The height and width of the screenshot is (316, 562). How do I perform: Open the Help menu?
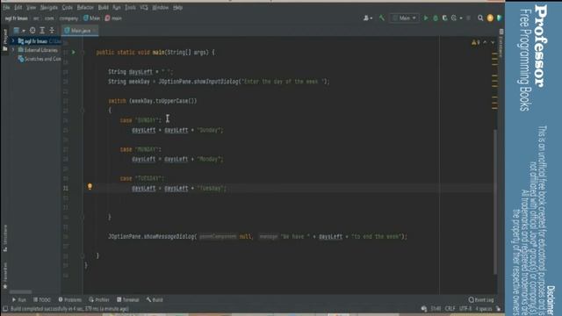tap(177, 7)
